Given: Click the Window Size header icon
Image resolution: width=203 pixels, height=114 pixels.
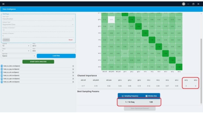Looking at the screenshot, I should (x=146, y=96).
